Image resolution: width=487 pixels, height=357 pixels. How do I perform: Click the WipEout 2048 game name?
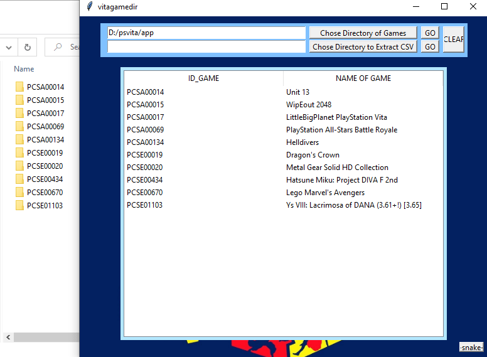point(309,105)
